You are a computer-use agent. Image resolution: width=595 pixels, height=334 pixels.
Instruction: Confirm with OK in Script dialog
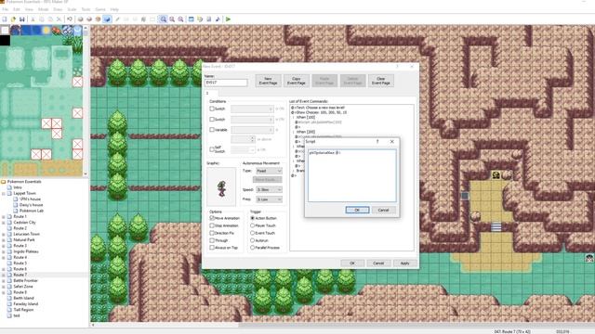tap(357, 210)
